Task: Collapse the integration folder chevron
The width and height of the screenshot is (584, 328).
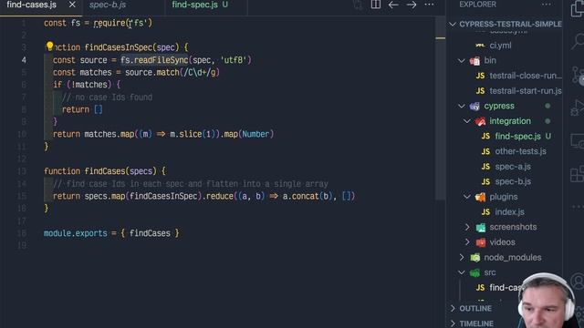Action: tap(467, 121)
